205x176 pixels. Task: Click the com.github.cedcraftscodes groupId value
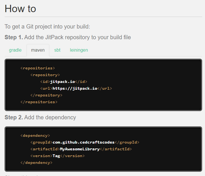[83, 142]
